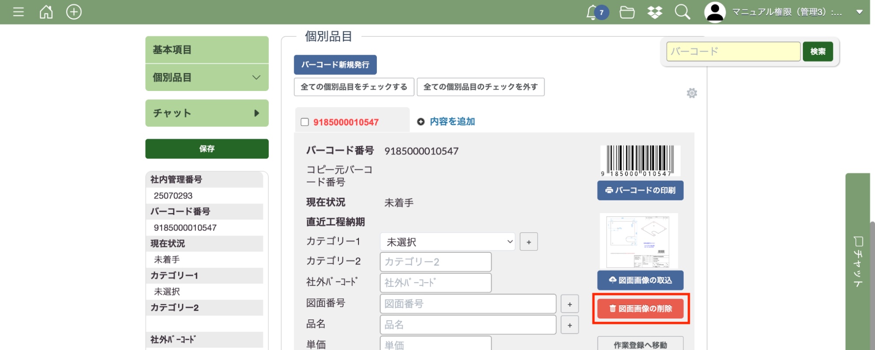Go to the home page icon
The image size is (875, 350).
46,12
